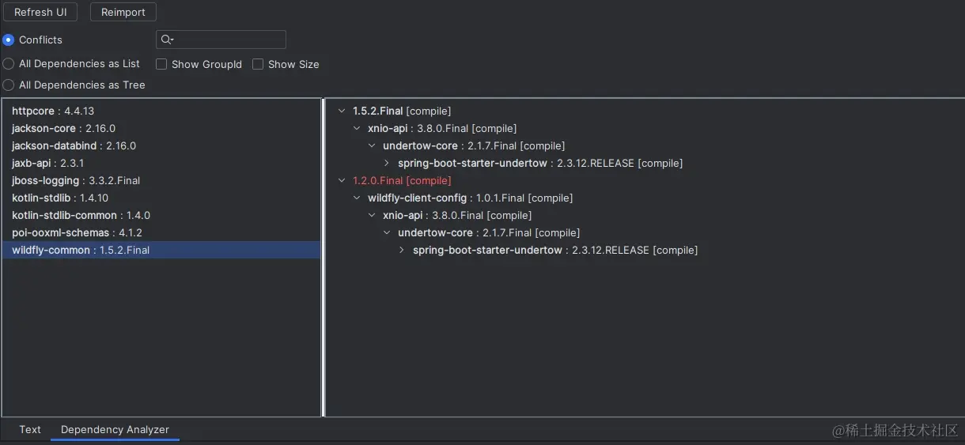Select All Dependencies as List option
The width and height of the screenshot is (965, 445).
[x=9, y=63]
